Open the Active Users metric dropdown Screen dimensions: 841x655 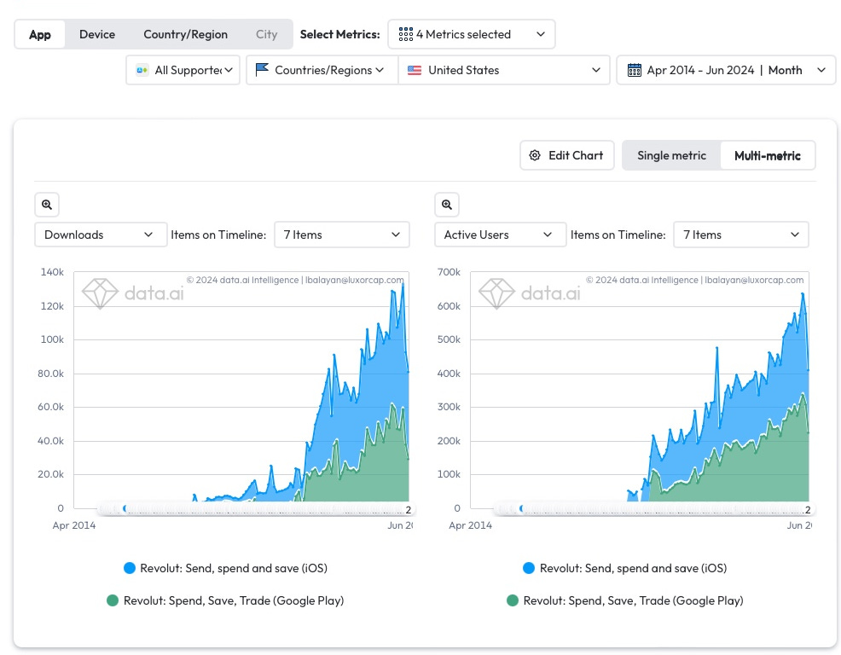point(500,234)
